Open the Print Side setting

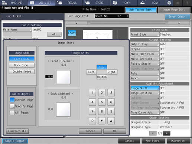pyautogui.click(x=145, y=35)
